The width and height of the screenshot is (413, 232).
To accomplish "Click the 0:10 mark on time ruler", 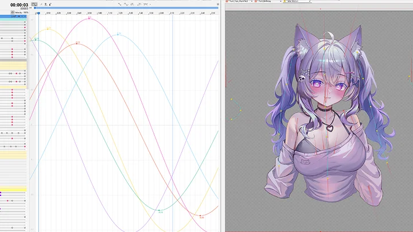I will 48,13.
